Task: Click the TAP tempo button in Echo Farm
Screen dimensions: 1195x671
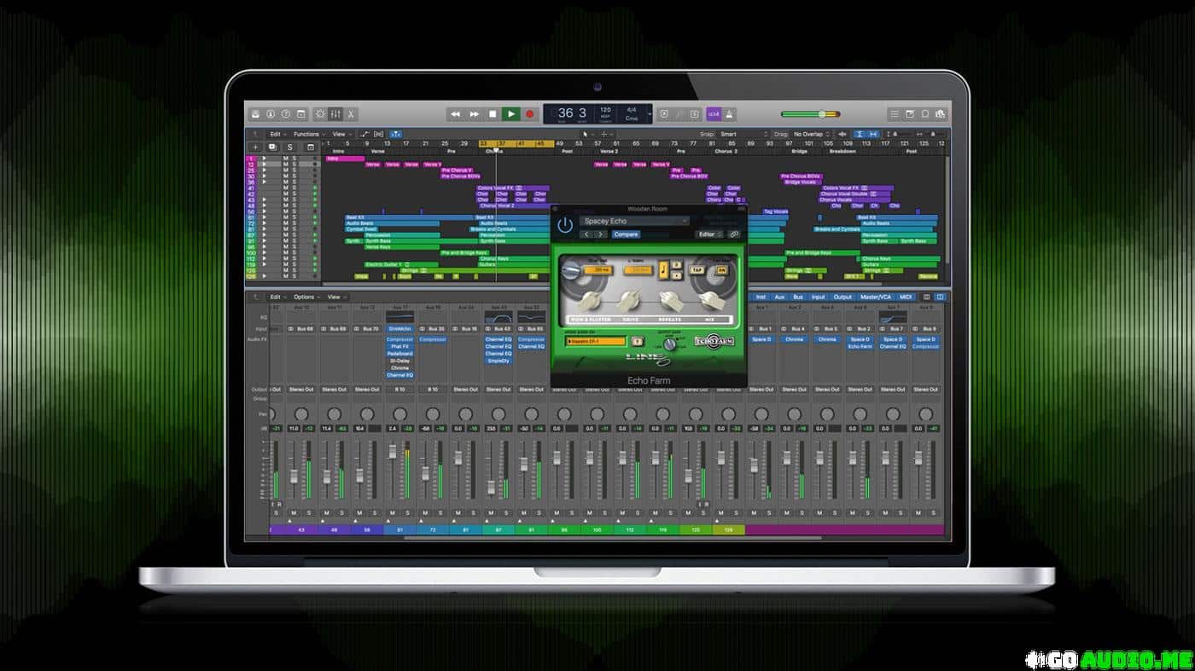Action: tap(697, 269)
